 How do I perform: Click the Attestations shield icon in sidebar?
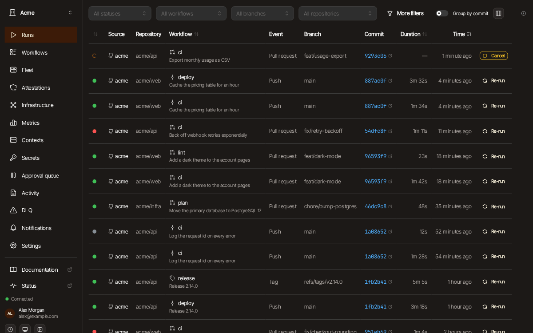(x=13, y=87)
